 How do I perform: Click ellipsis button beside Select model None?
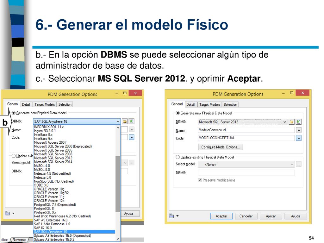[299, 165]
